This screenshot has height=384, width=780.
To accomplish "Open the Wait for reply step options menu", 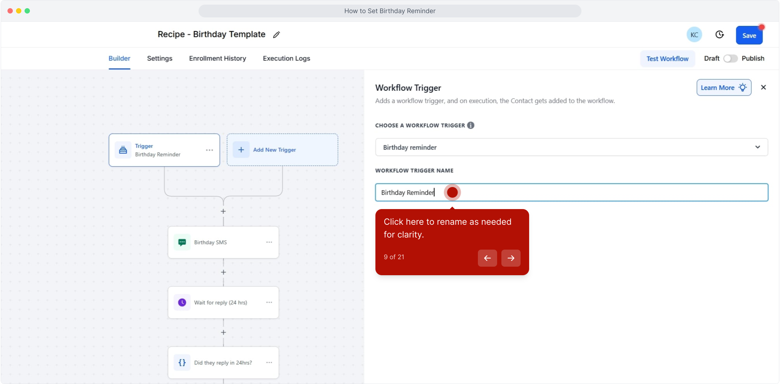I will tap(269, 303).
